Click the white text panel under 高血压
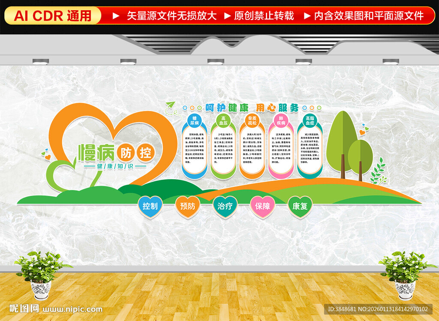The height and width of the screenshot is (321, 439). pos(223,150)
